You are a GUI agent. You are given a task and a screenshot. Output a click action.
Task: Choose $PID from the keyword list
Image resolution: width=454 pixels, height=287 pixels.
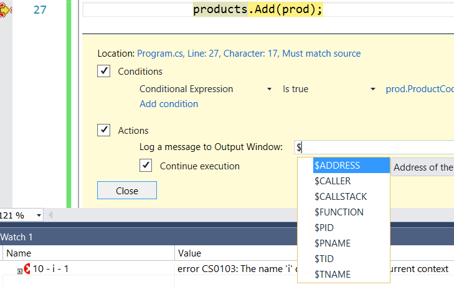326,228
